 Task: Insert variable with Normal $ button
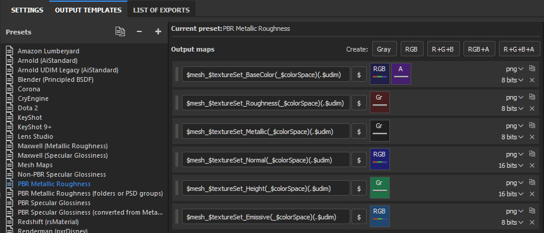click(x=359, y=159)
